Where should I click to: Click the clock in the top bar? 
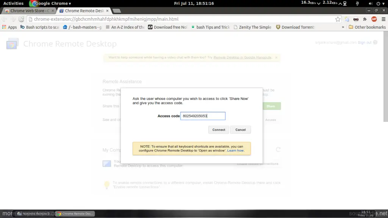(194, 3)
